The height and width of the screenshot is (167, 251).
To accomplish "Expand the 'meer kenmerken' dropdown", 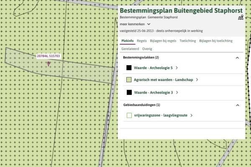I will [135, 24].
